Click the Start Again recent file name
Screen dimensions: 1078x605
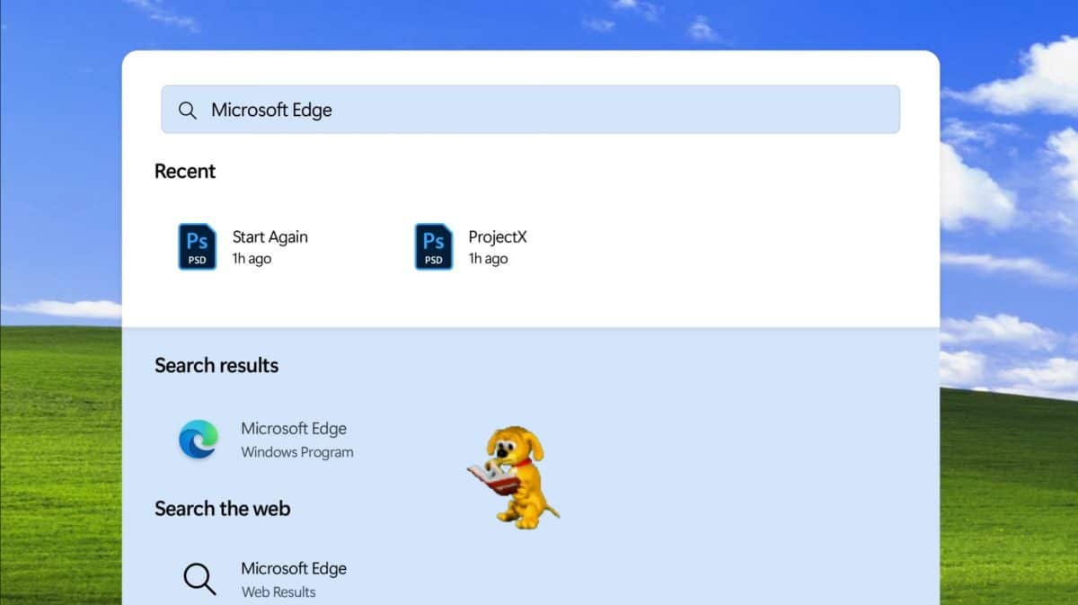click(269, 236)
